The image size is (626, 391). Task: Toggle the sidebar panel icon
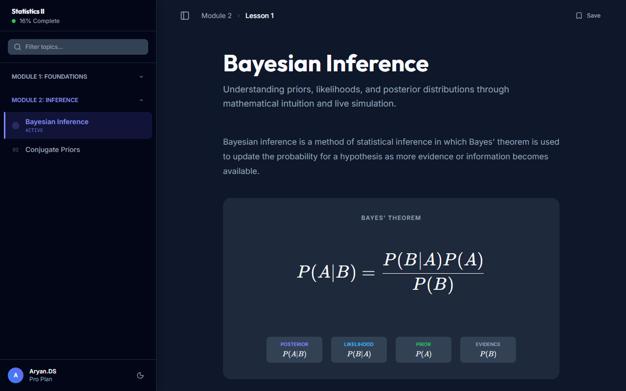[x=185, y=16]
